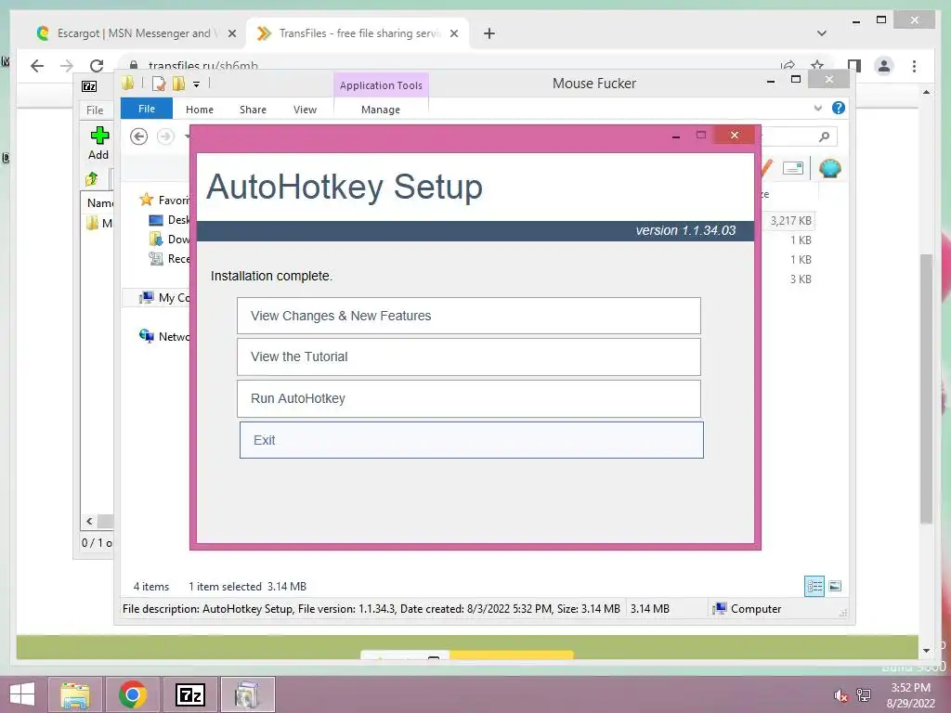Switch to Share ribbon tab
The width and height of the screenshot is (951, 713).
click(253, 110)
